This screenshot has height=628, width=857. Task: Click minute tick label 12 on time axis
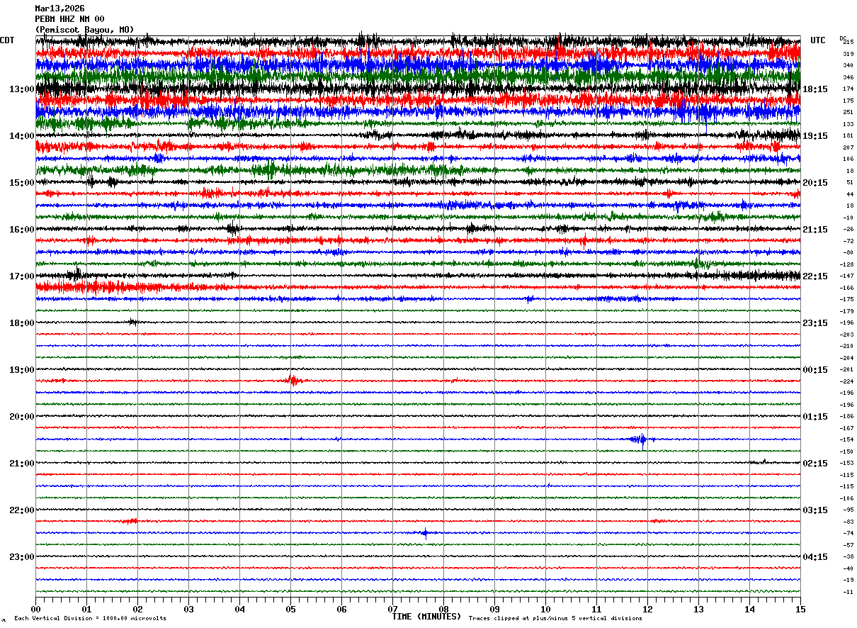pos(647,609)
